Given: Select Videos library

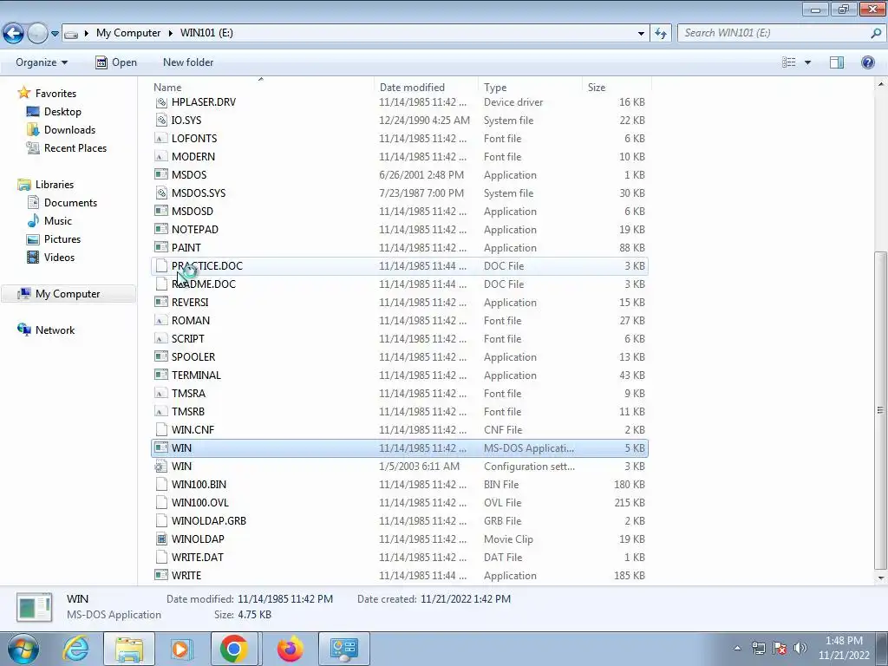Looking at the screenshot, I should click(x=60, y=257).
